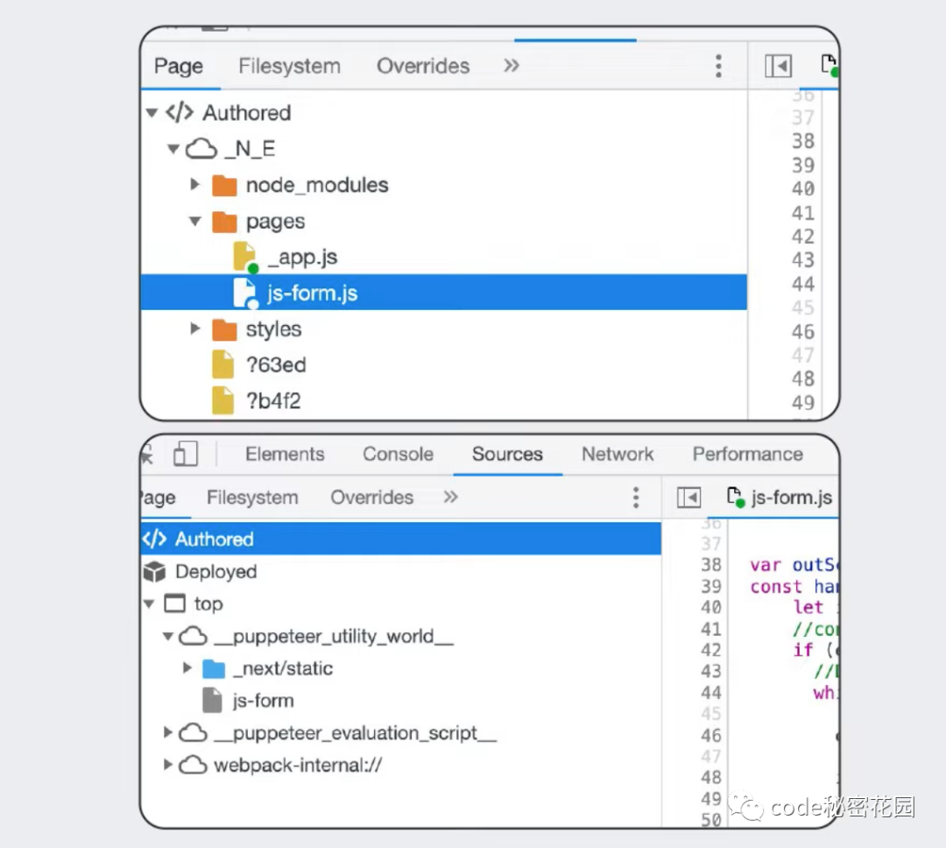The image size is (946, 848).
Task: Hide navigator sidebar icon in lower panel
Action: 688,498
